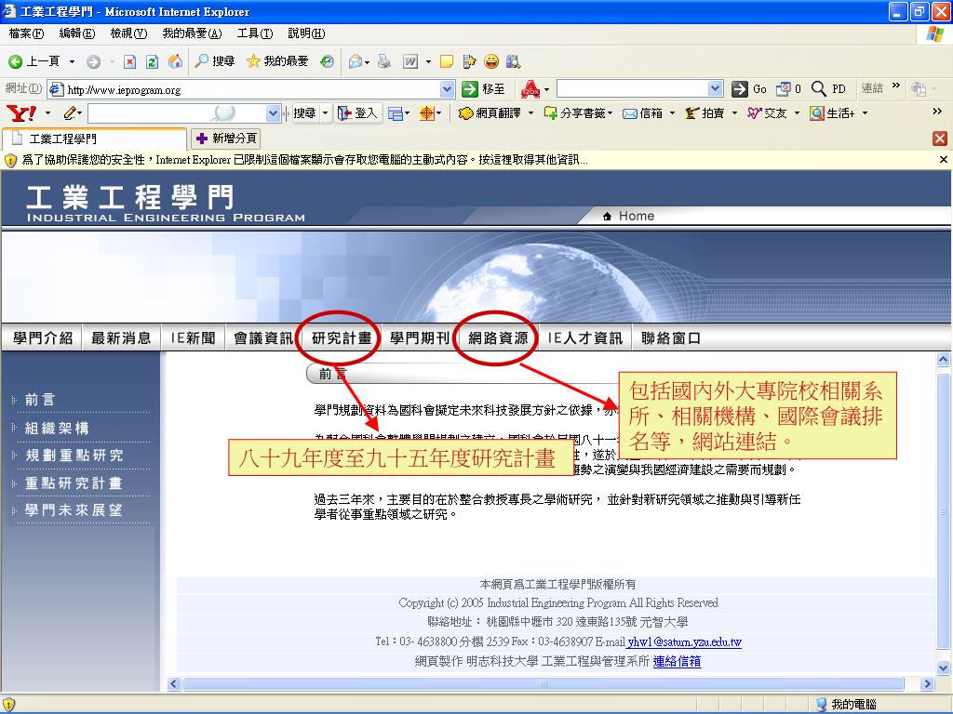Screen dimensions: 953x714
Task: Open Yahoo 信箱 mail button
Action: pyautogui.click(x=643, y=112)
